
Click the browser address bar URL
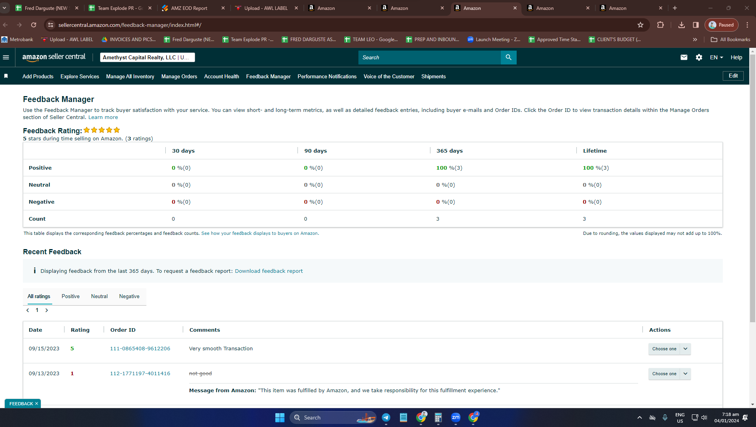tap(130, 25)
